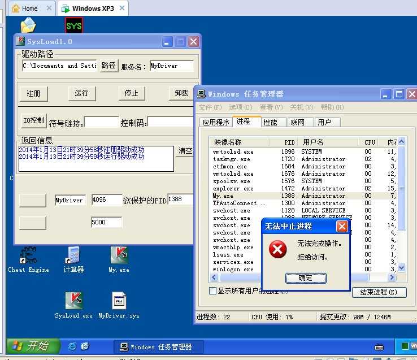The width and height of the screenshot is (417, 360).
Task: Select the spoolsv.exe process row
Action: [x=303, y=181]
